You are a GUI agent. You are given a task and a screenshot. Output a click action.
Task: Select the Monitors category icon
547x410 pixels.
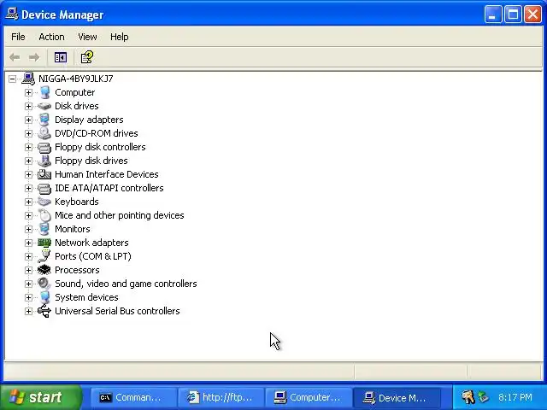pyautogui.click(x=44, y=229)
